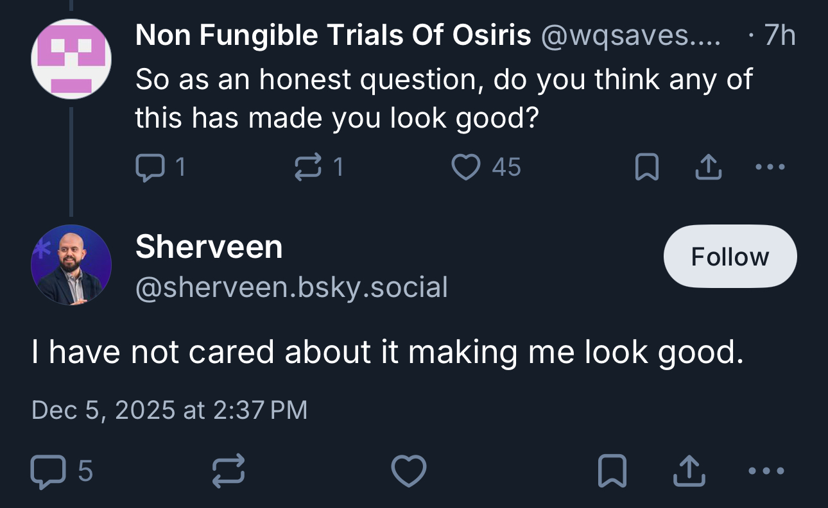This screenshot has height=508, width=828.
Task: Bookmark Sherveen's post
Action: coord(612,471)
